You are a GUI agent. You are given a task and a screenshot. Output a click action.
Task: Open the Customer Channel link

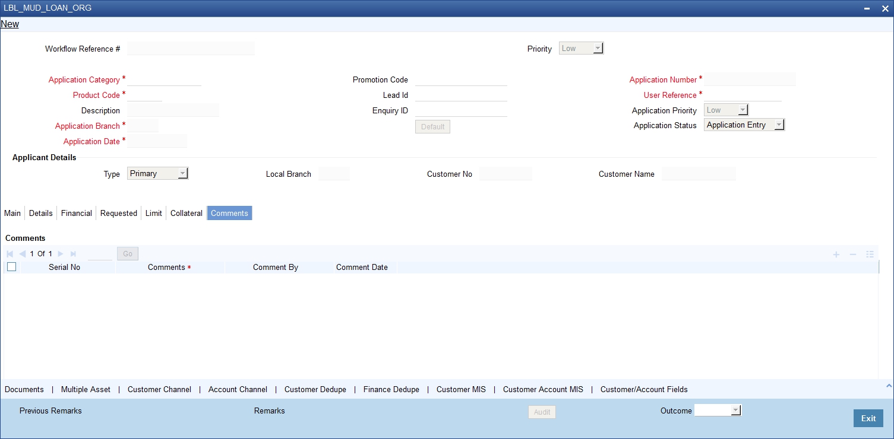click(159, 390)
